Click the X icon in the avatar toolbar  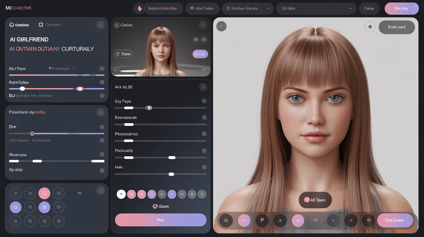(280, 221)
